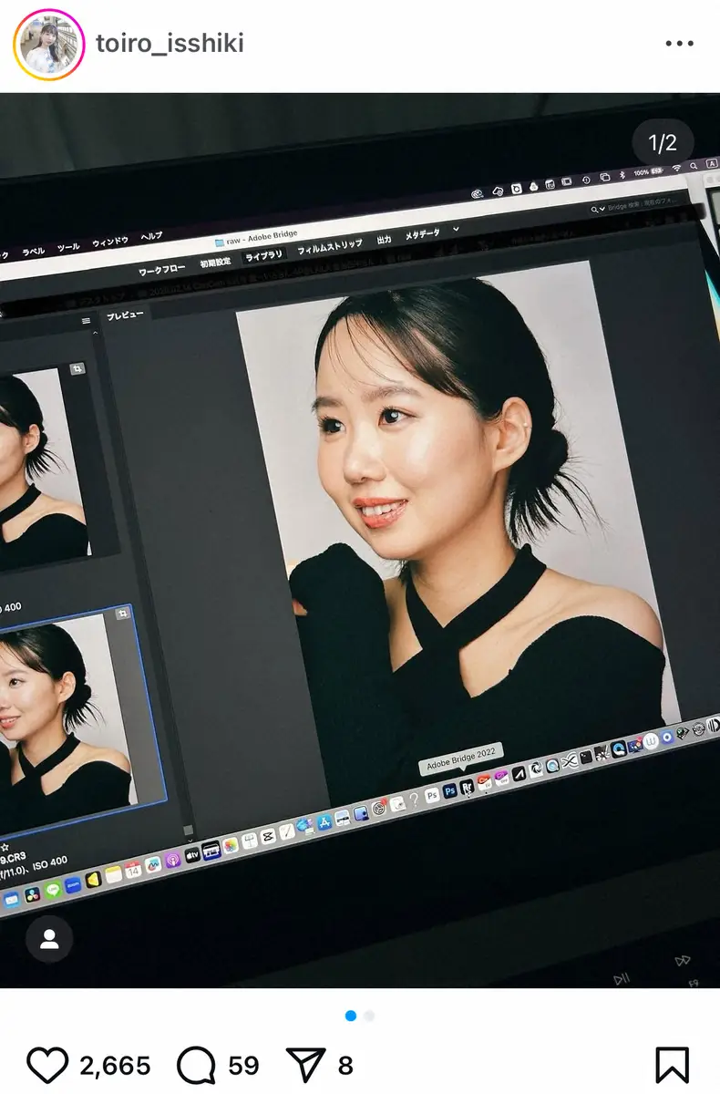Open the Apple TV app in the dock
This screenshot has width=720, height=1094.
point(192,854)
